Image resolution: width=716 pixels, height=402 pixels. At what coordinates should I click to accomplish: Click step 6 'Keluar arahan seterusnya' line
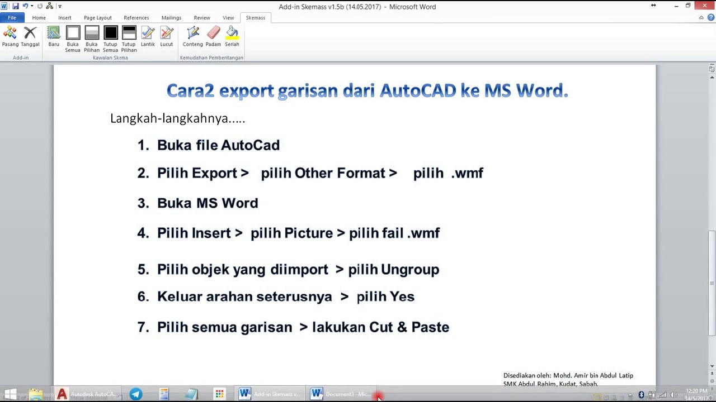(x=286, y=296)
